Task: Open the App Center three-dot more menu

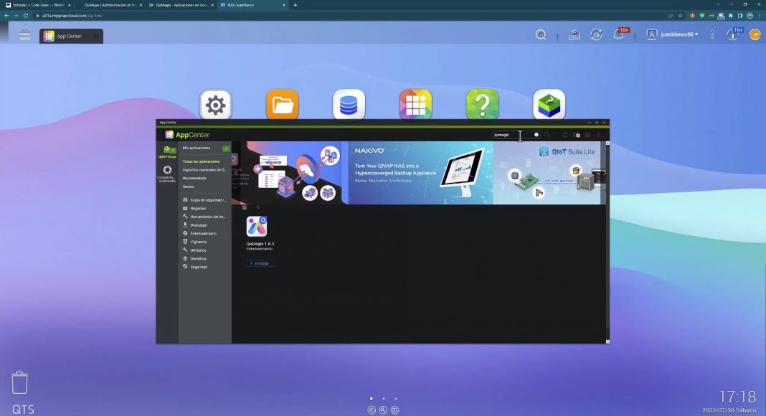Action: 599,135
